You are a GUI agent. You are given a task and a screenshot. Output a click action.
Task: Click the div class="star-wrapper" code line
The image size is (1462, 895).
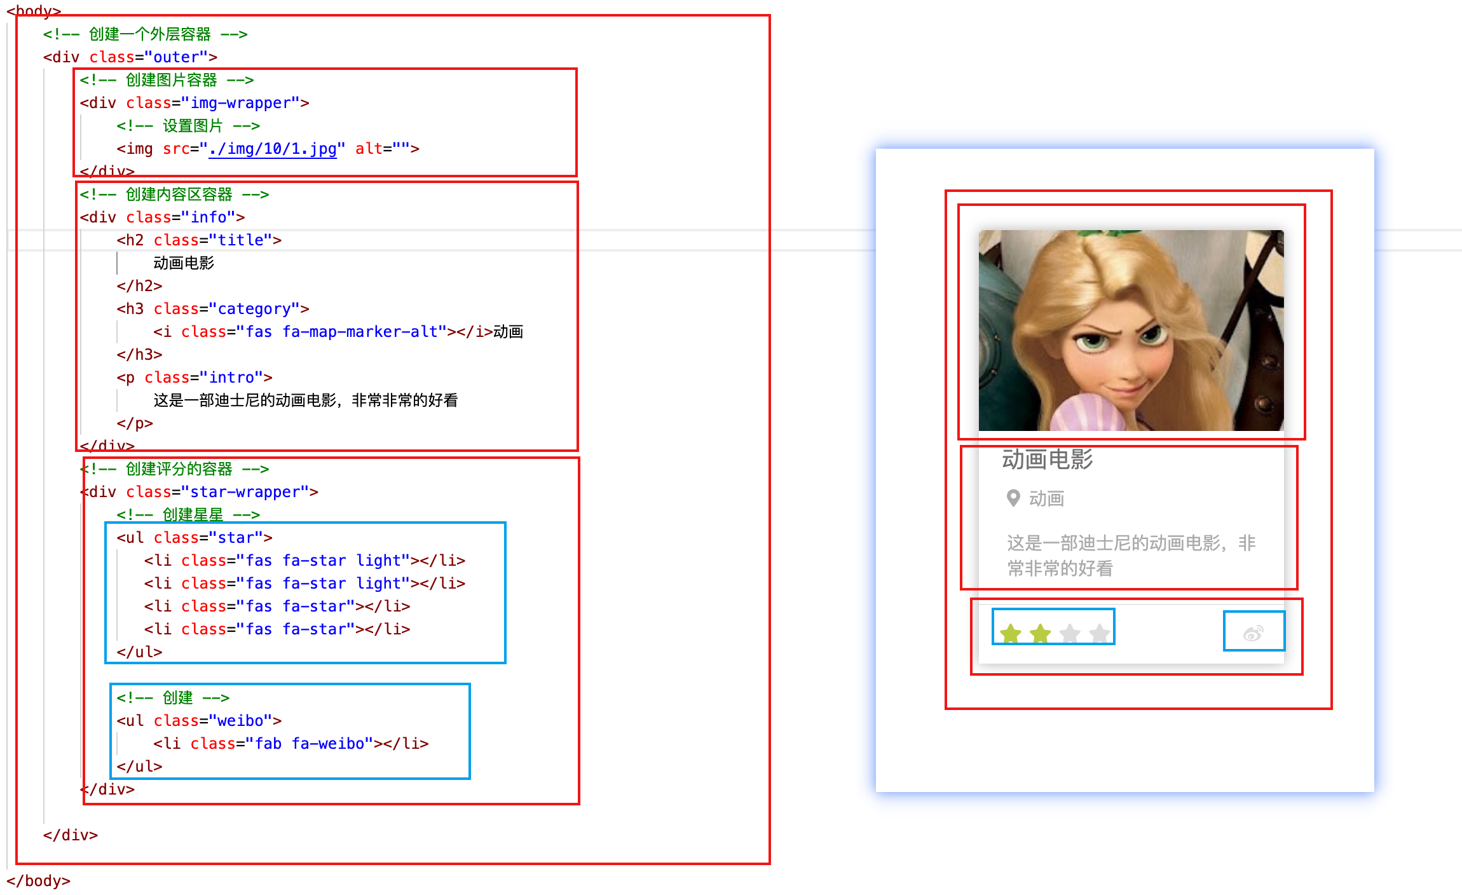[199, 492]
